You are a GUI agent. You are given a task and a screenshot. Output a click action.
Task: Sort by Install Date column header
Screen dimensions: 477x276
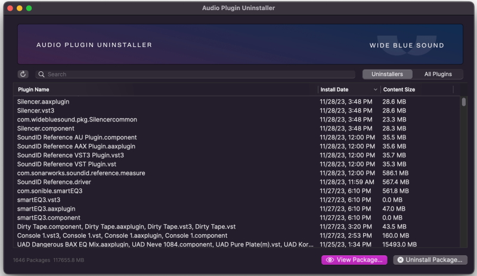(334, 90)
